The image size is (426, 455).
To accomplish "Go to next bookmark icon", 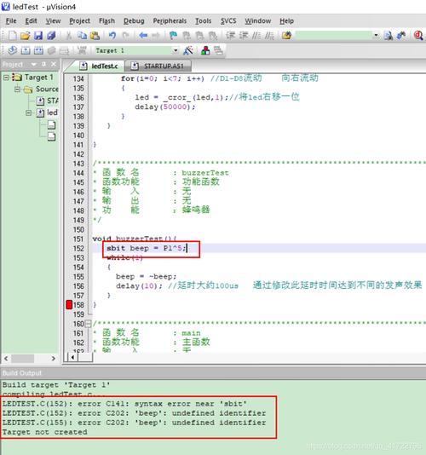I will [199, 36].
